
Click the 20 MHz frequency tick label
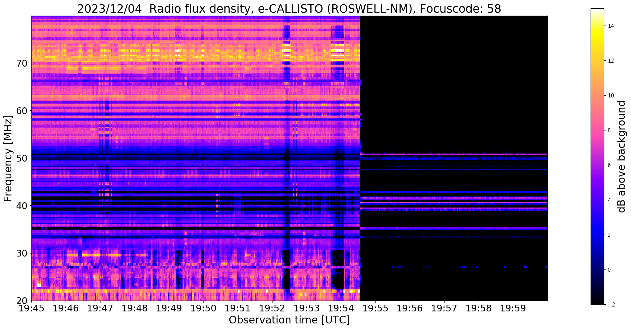22,301
